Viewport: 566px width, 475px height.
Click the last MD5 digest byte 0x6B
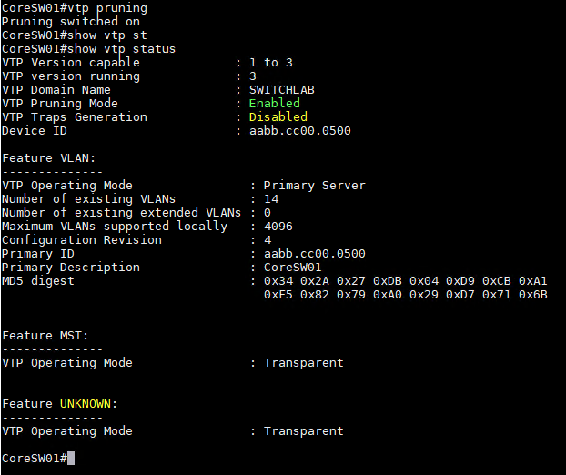[x=533, y=295]
